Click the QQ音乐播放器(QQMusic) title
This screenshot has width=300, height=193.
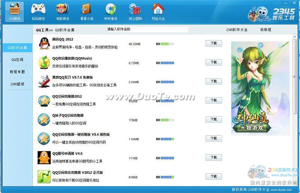(72, 58)
